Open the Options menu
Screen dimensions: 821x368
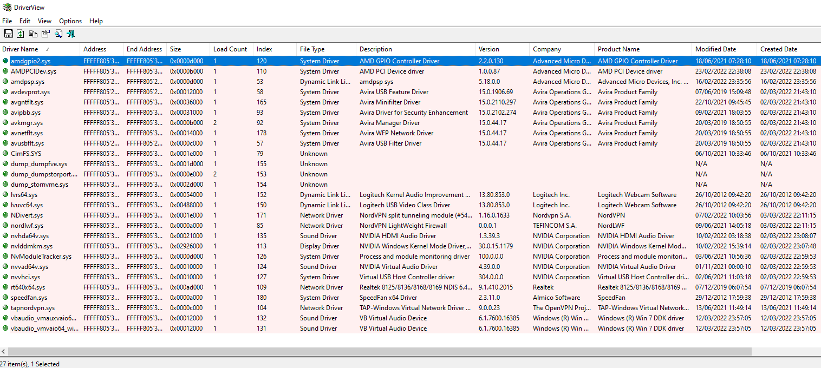click(70, 21)
